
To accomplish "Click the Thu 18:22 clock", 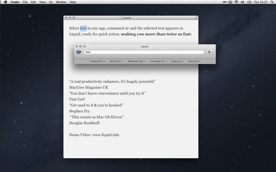I will pyautogui.click(x=260, y=2).
